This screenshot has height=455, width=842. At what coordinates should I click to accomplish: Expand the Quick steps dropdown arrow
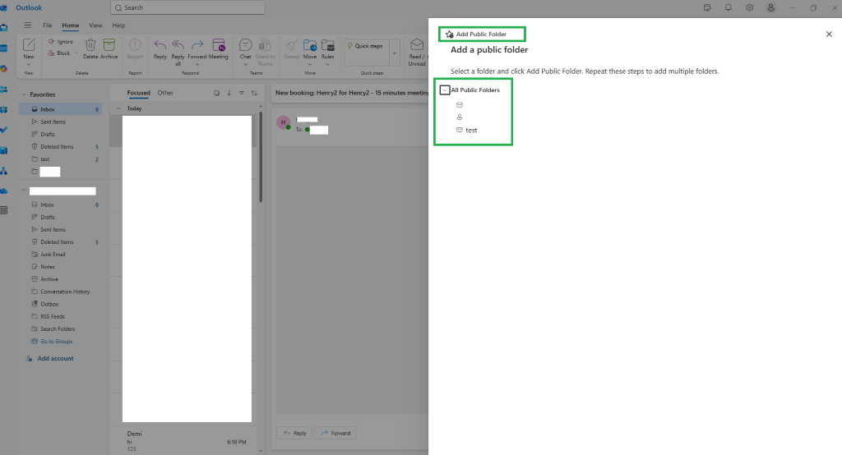[x=394, y=53]
